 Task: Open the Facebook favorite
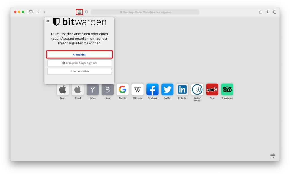152,89
